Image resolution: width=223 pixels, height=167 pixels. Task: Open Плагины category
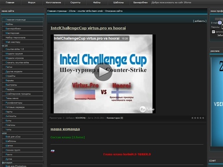coord(23,125)
